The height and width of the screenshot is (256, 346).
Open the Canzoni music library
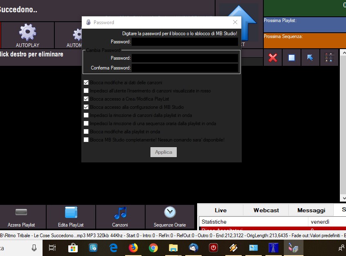tap(120, 213)
